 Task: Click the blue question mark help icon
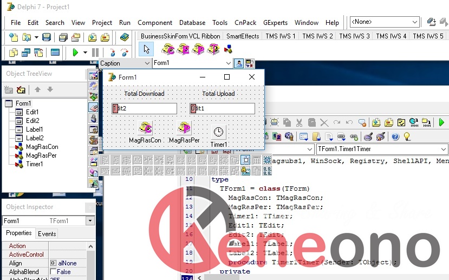[x=395, y=137]
